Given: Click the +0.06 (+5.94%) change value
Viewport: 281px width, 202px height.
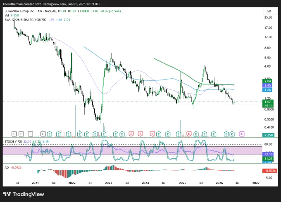Looking at the screenshot, I should [111, 11].
